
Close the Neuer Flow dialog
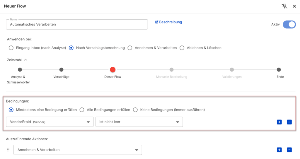tap(294, 6)
